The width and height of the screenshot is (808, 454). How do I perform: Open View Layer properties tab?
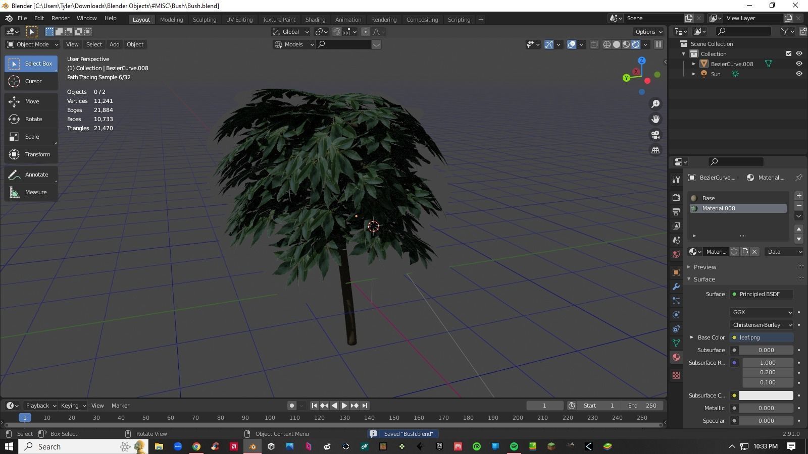[x=676, y=225]
